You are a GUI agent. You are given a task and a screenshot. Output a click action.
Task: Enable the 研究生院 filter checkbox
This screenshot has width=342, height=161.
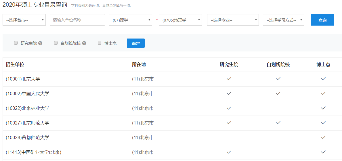point(16,43)
